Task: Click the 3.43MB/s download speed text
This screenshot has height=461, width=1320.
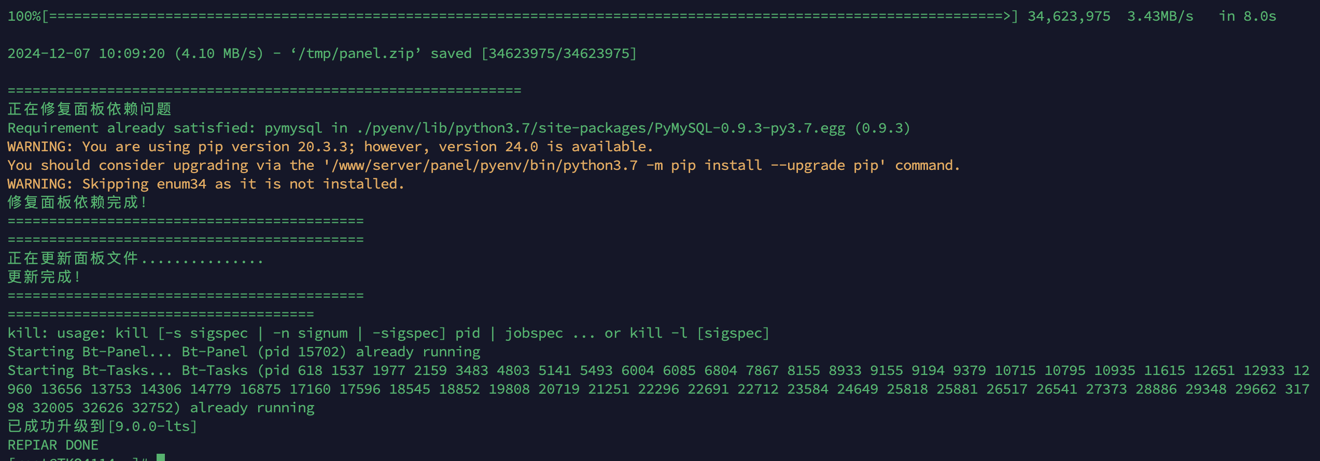Action: pyautogui.click(x=1160, y=17)
